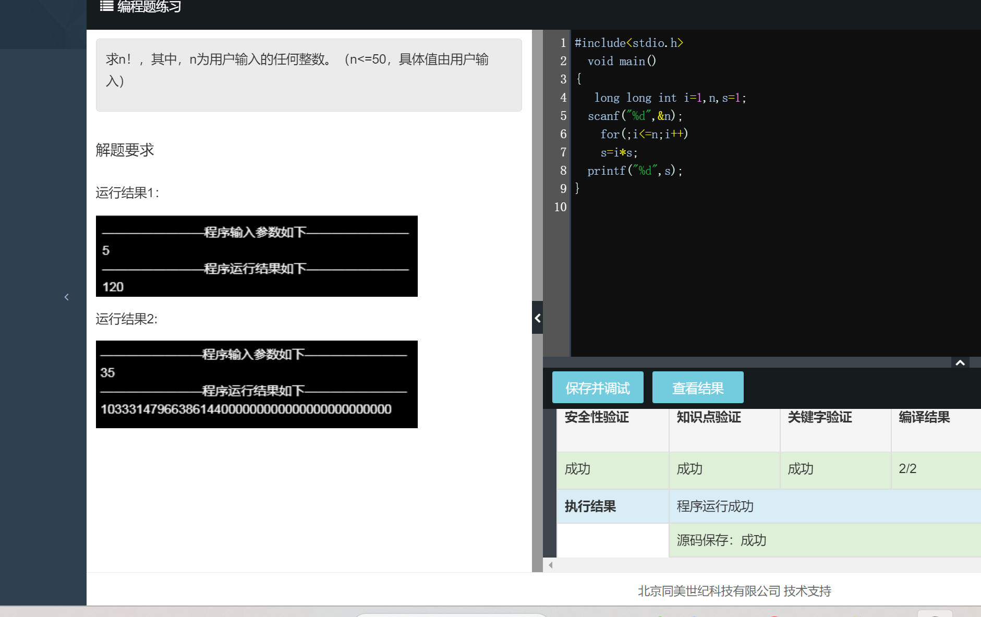The height and width of the screenshot is (617, 981).
Task: Click the 程序运行成功 cell
Action: 825,506
